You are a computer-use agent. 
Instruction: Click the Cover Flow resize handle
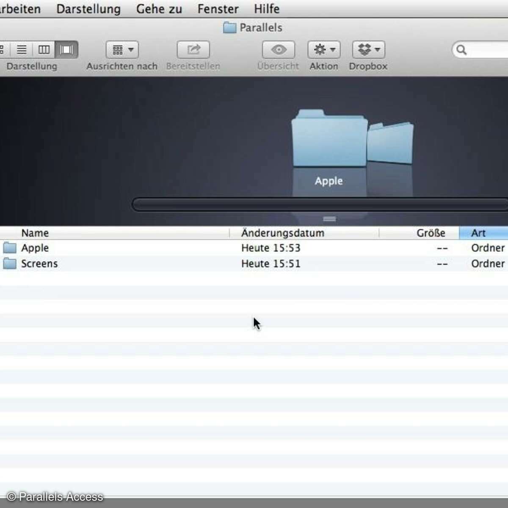pyautogui.click(x=329, y=219)
